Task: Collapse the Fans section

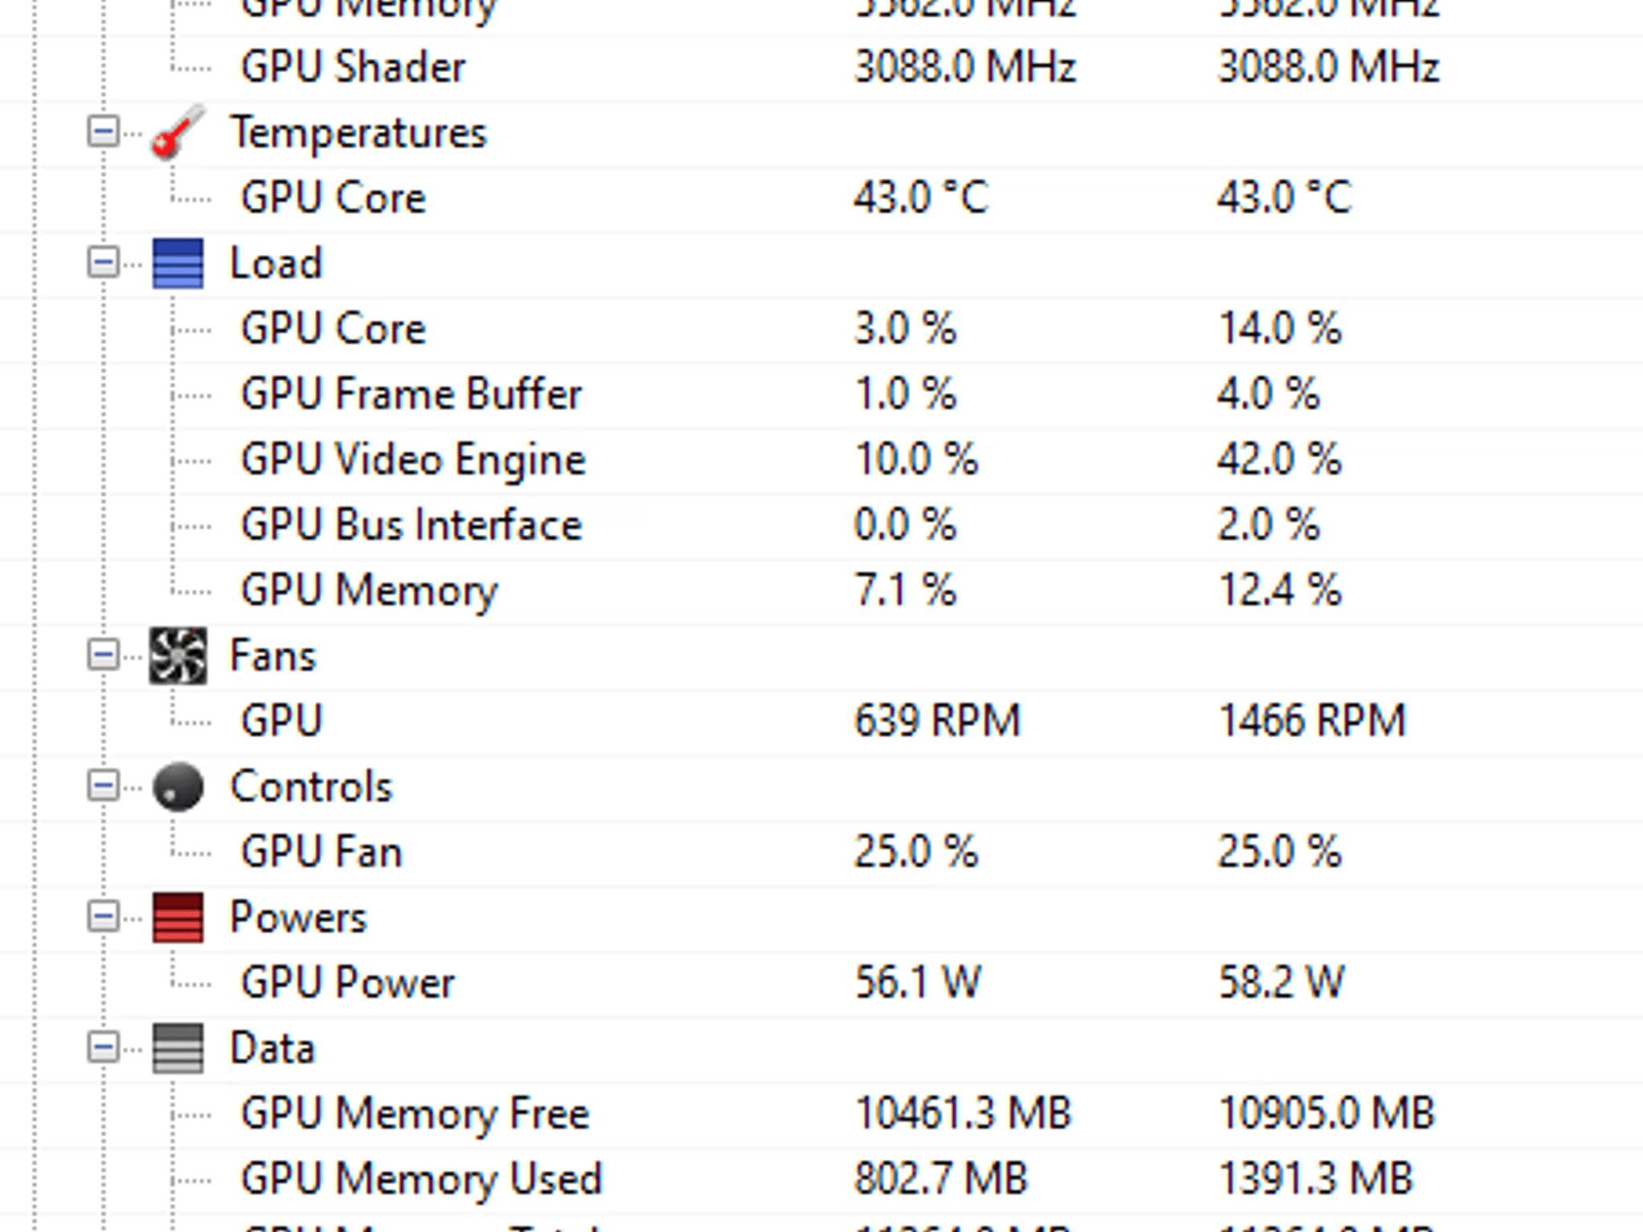Action: 103,656
